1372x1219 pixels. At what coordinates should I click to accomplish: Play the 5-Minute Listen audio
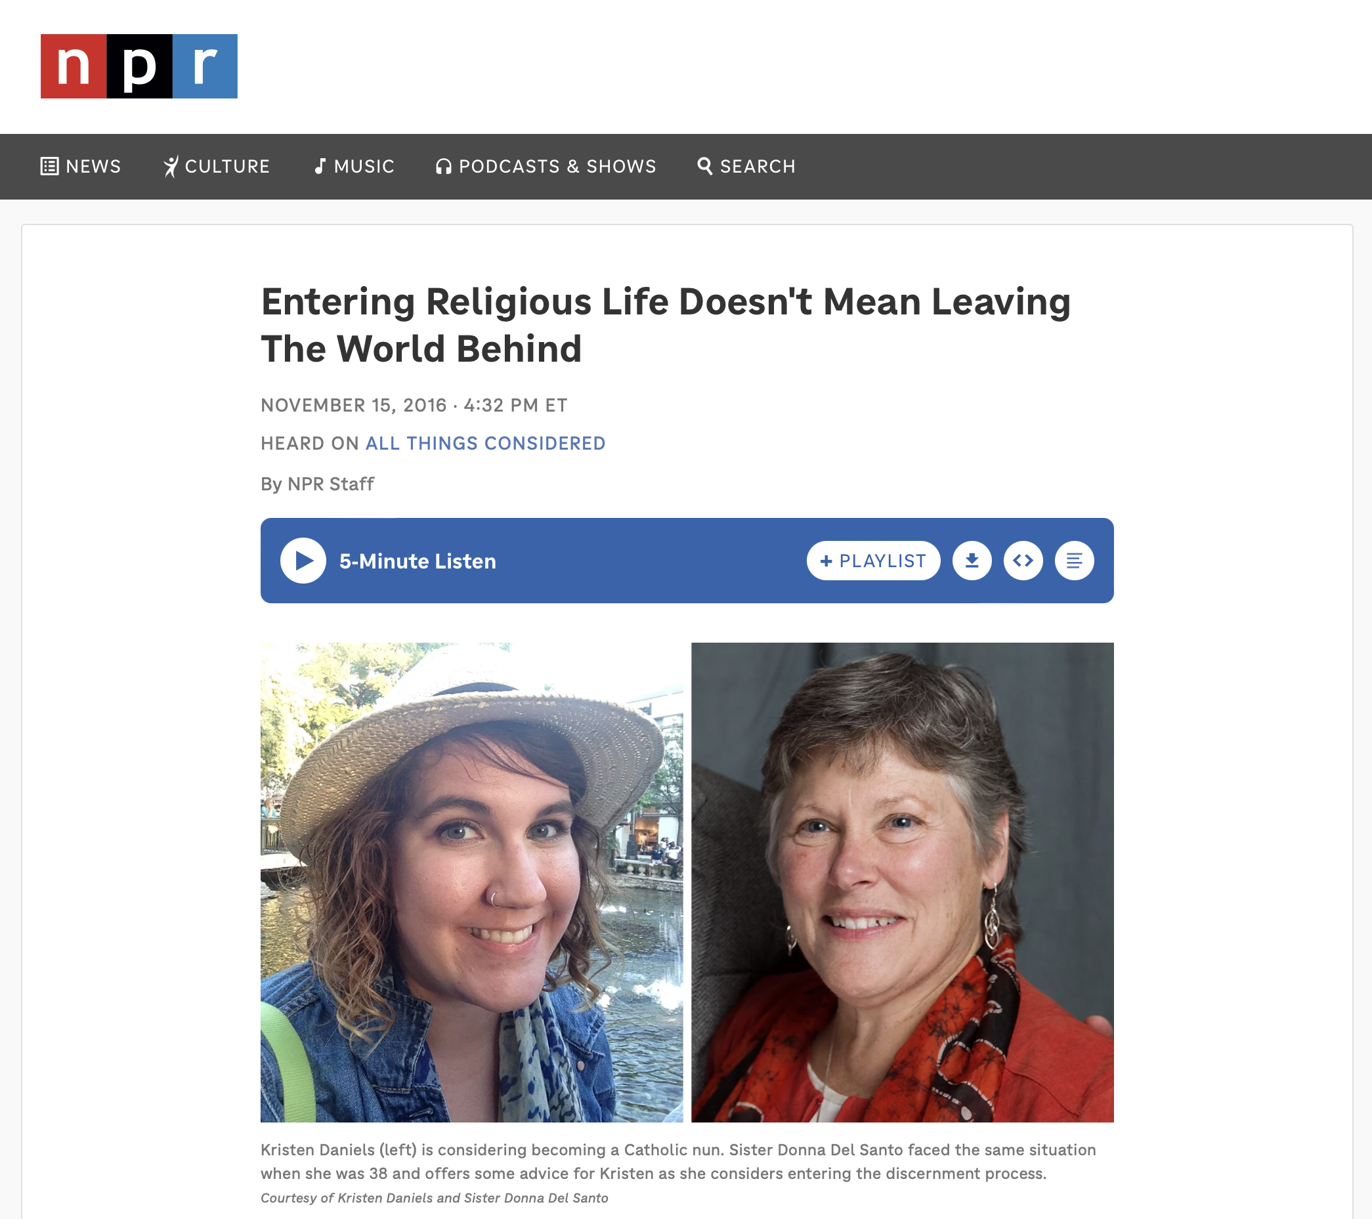pos(303,561)
